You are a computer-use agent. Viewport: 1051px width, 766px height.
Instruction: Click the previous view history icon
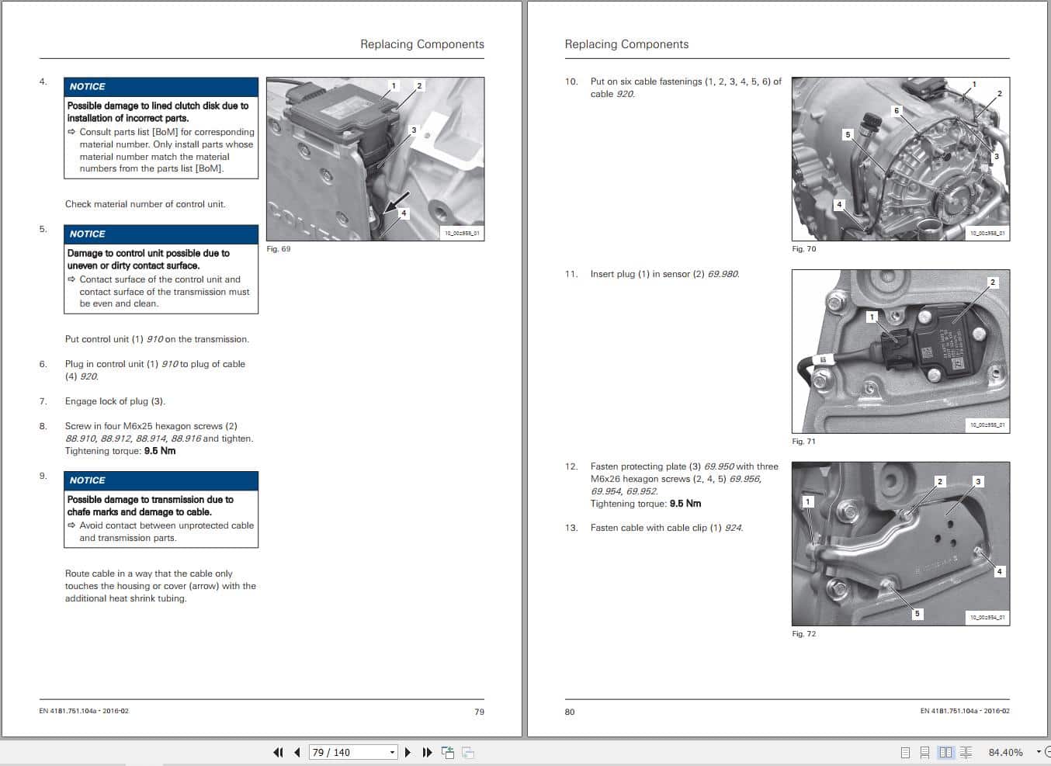point(448,752)
